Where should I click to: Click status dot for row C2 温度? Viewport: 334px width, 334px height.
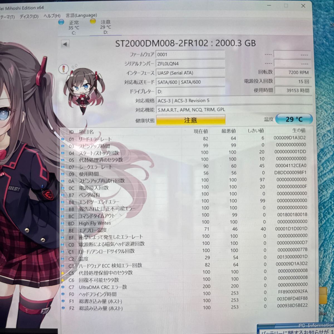[x=63, y=259]
